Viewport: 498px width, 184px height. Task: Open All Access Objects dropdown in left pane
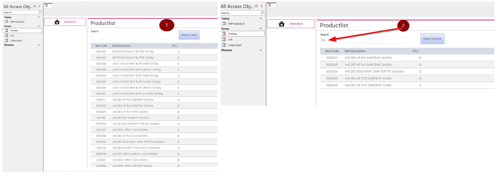coord(35,6)
